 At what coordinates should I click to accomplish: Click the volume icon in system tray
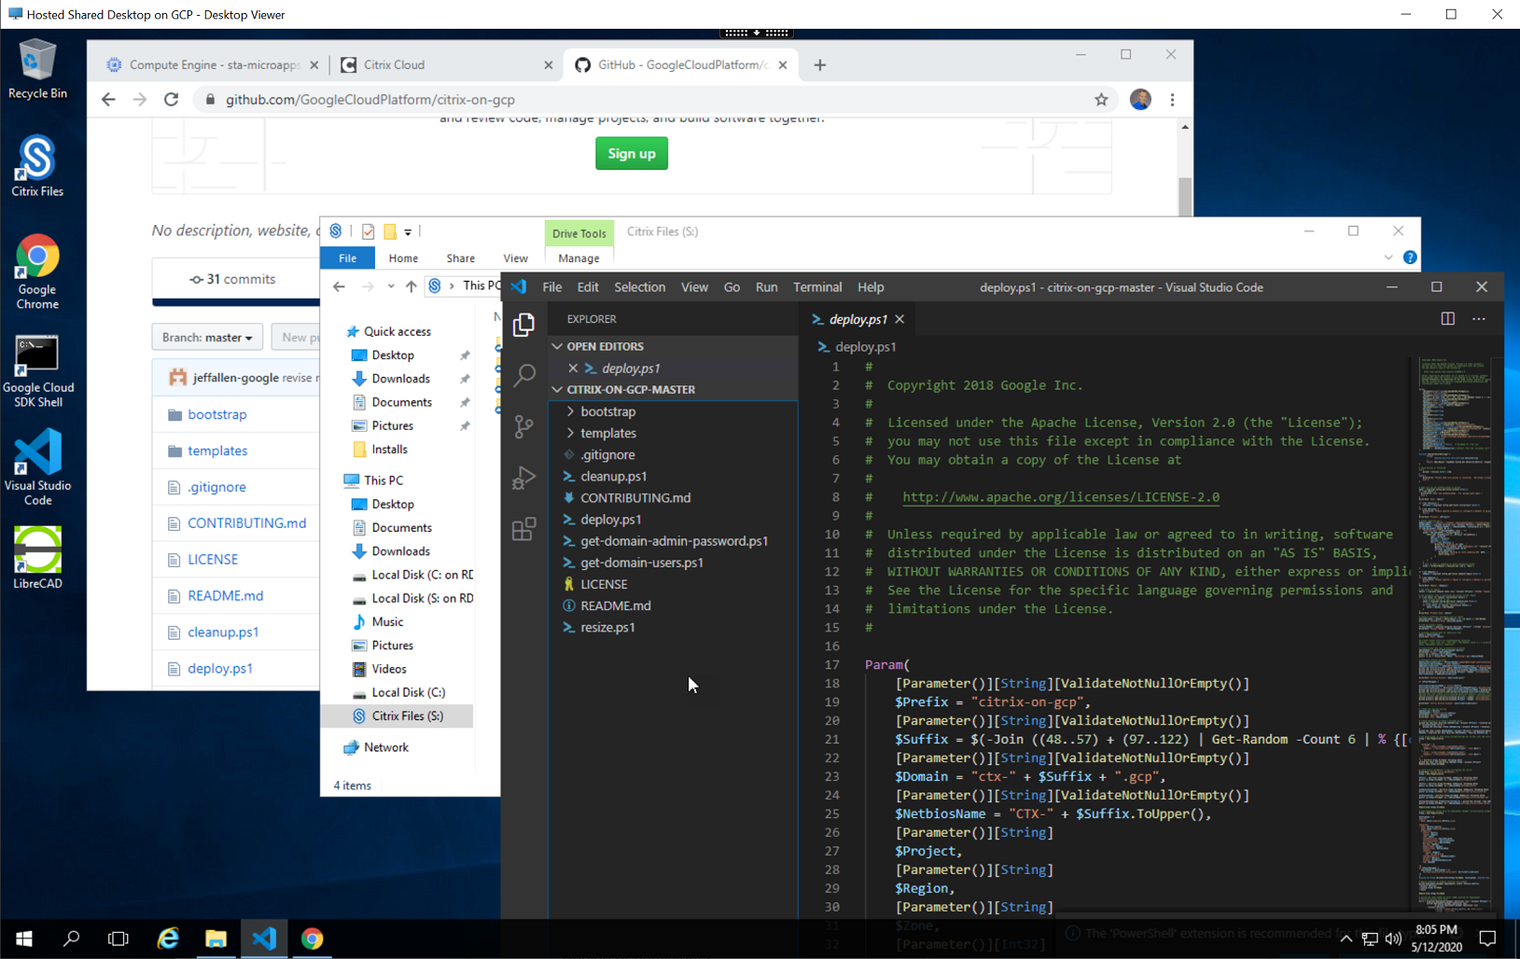[x=1393, y=938]
